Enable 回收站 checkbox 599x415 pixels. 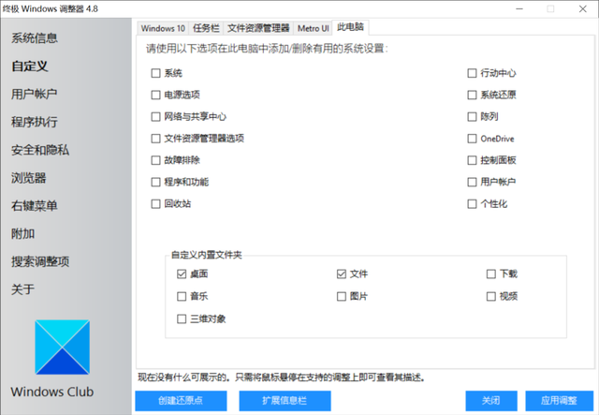(x=155, y=204)
